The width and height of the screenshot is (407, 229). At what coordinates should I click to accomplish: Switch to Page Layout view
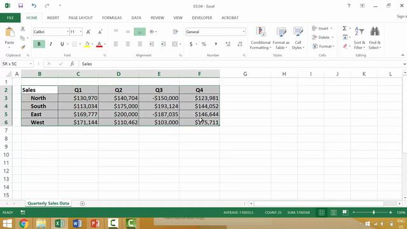click(x=333, y=212)
